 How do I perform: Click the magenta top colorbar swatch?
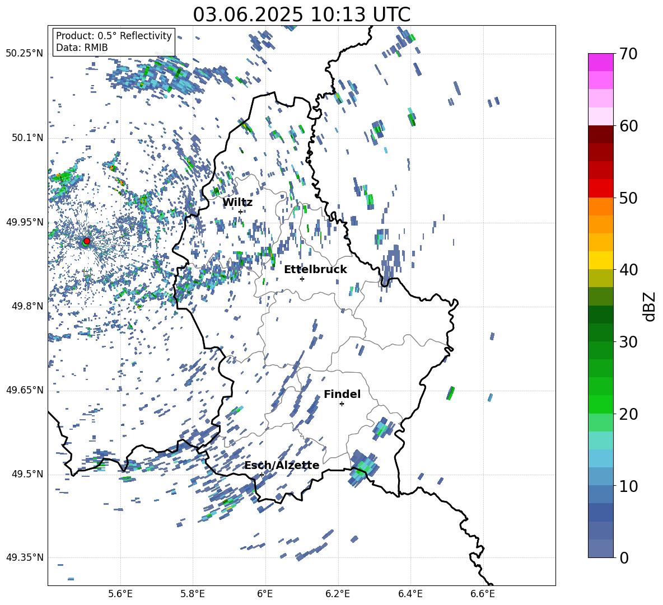[x=600, y=62]
